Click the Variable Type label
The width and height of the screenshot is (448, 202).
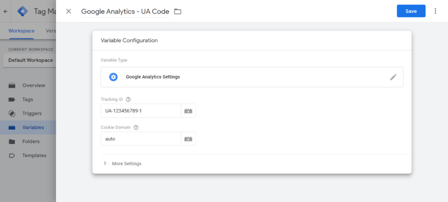(114, 60)
